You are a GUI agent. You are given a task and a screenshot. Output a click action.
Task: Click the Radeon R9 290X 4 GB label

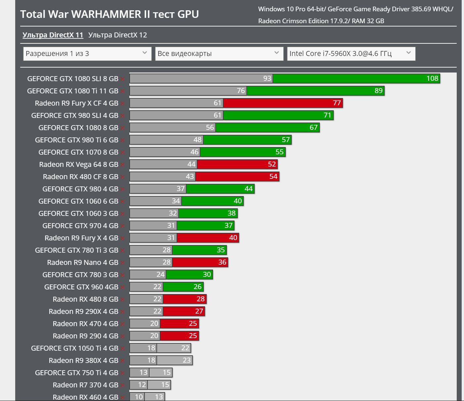coord(83,312)
